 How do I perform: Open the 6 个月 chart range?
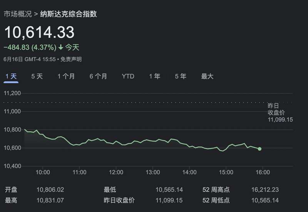[x=98, y=76]
